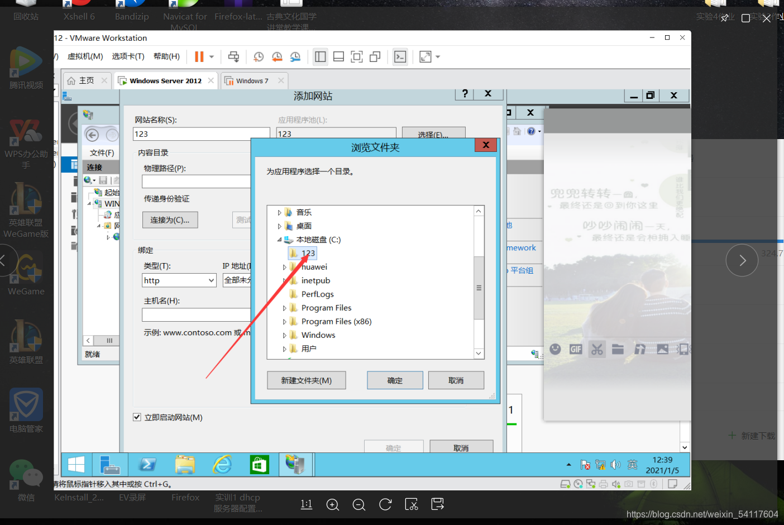Click the Windows Start button in guest

pyautogui.click(x=76, y=464)
